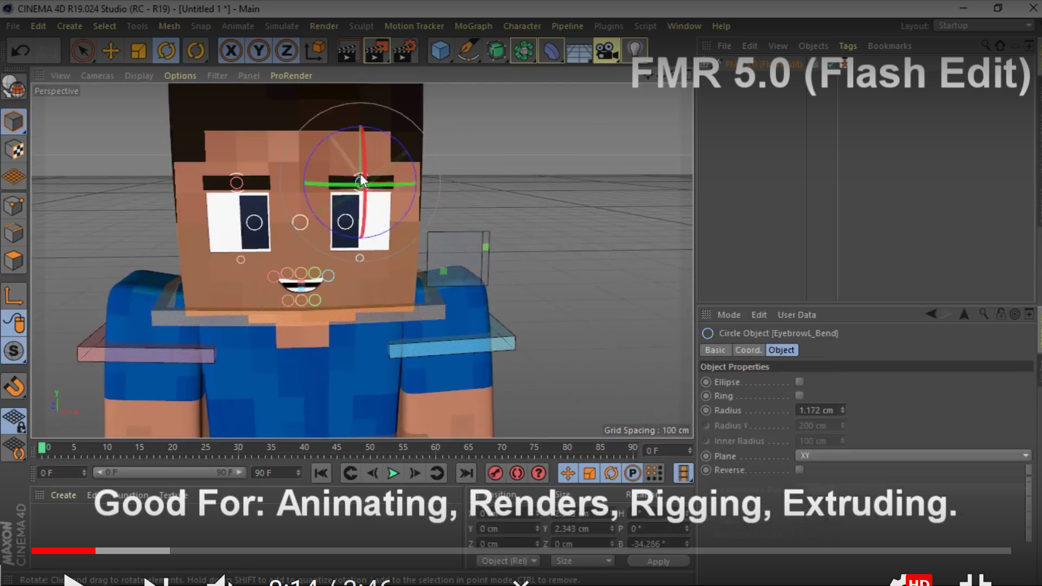1042x586 pixels.
Task: Open the Floor environment icon
Action: (579, 52)
